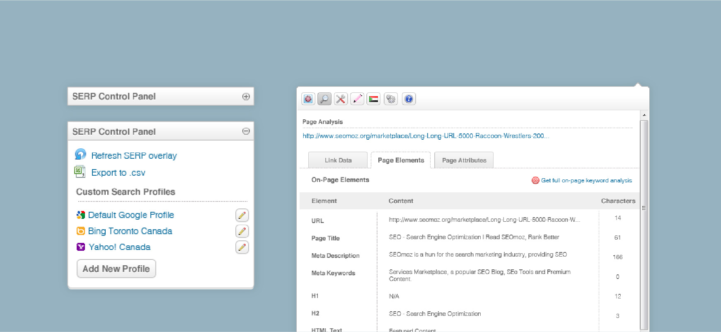Click the H1 row label
721x332 pixels.
[x=315, y=296]
